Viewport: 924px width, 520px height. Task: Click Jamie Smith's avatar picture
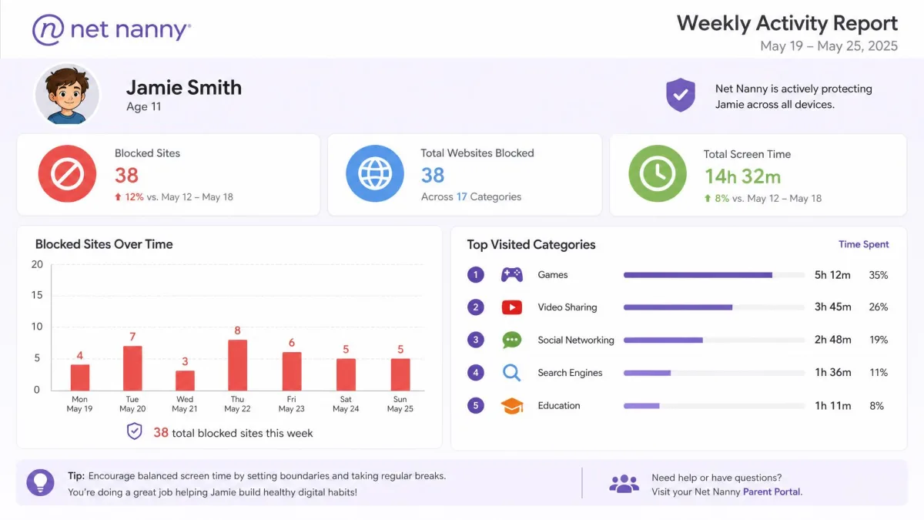[x=67, y=95]
